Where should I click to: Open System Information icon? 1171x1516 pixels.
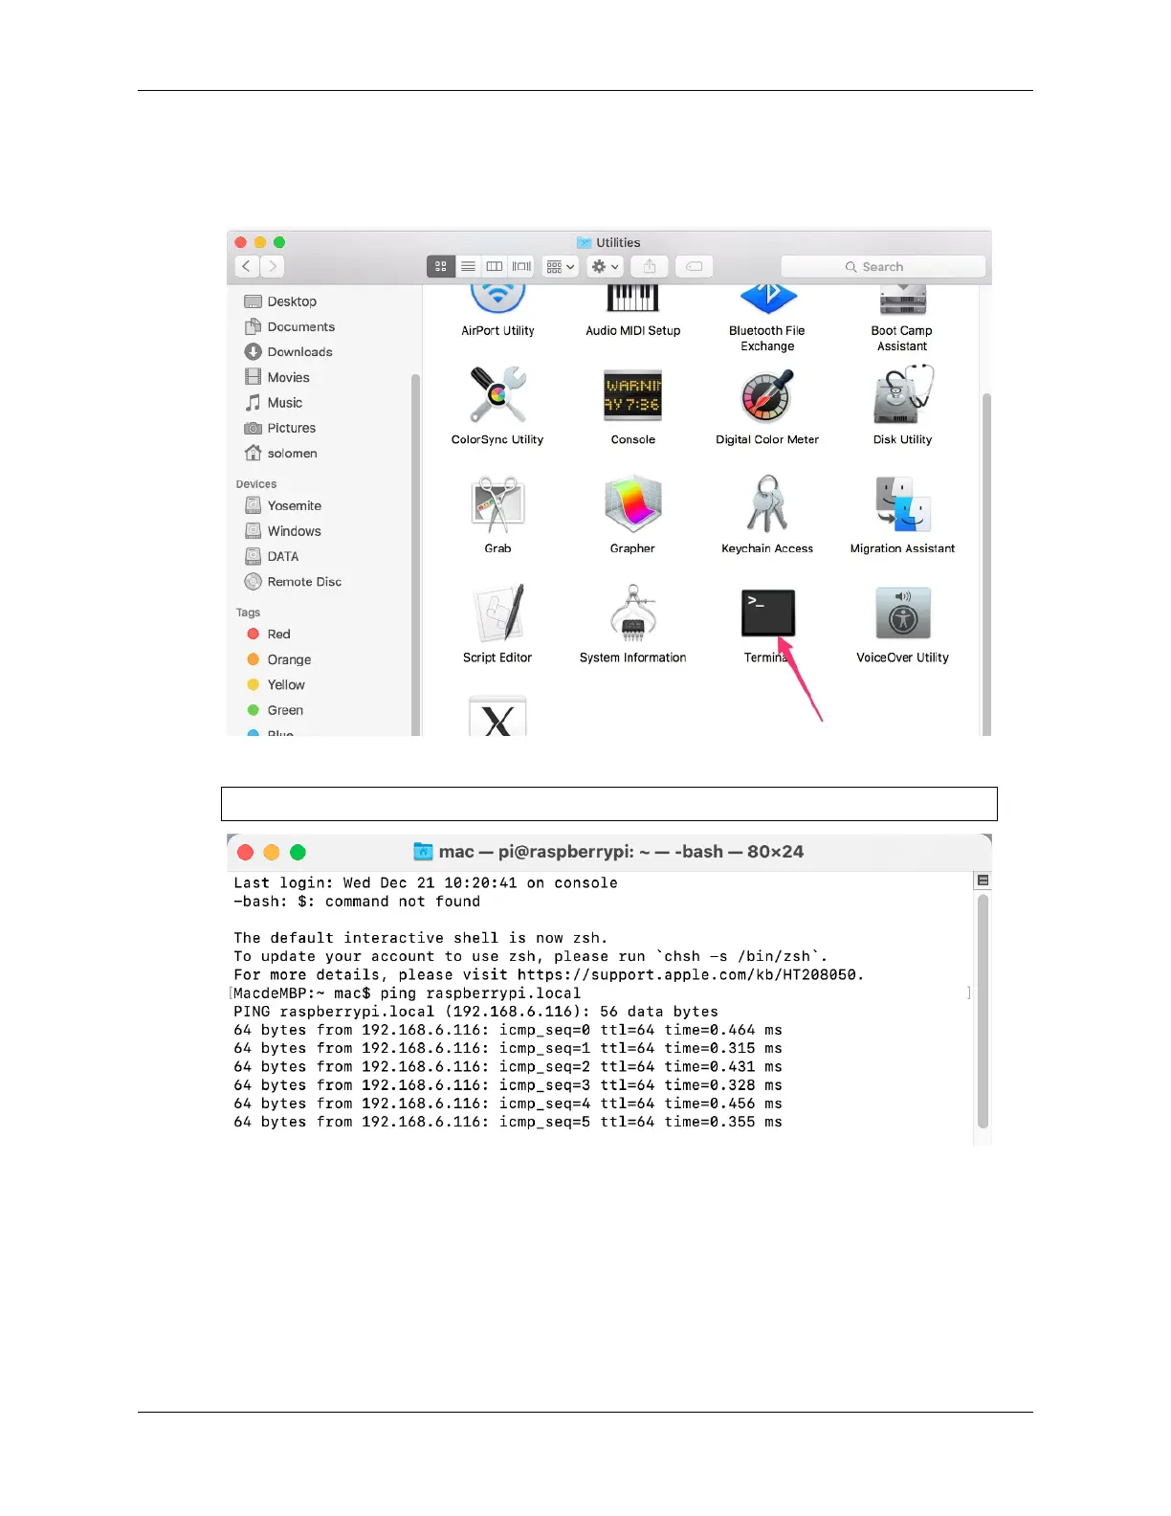click(x=632, y=613)
